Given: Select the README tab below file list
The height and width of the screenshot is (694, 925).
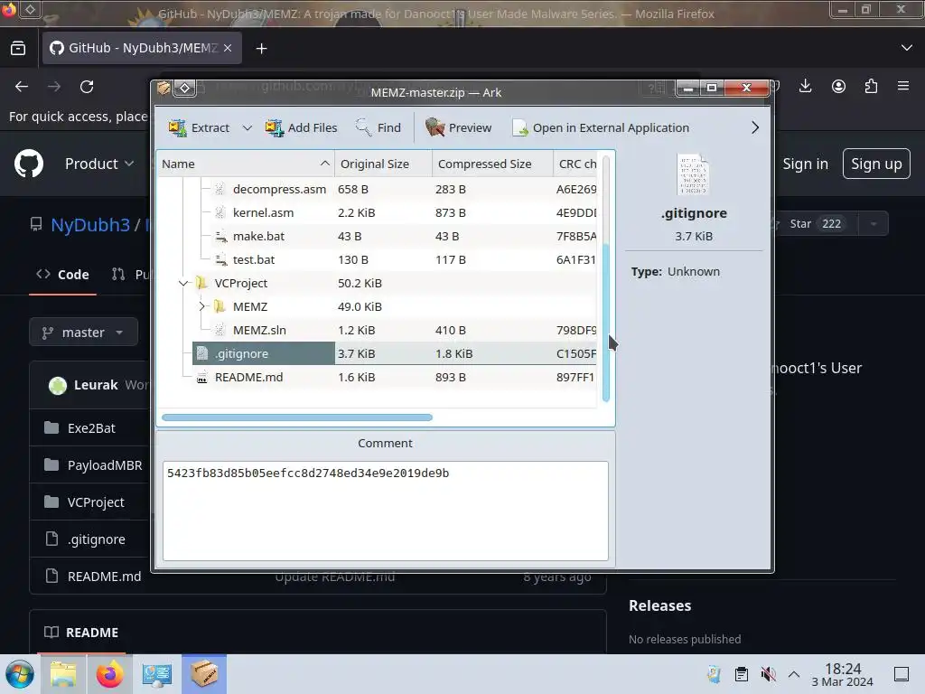Looking at the screenshot, I should (81, 633).
